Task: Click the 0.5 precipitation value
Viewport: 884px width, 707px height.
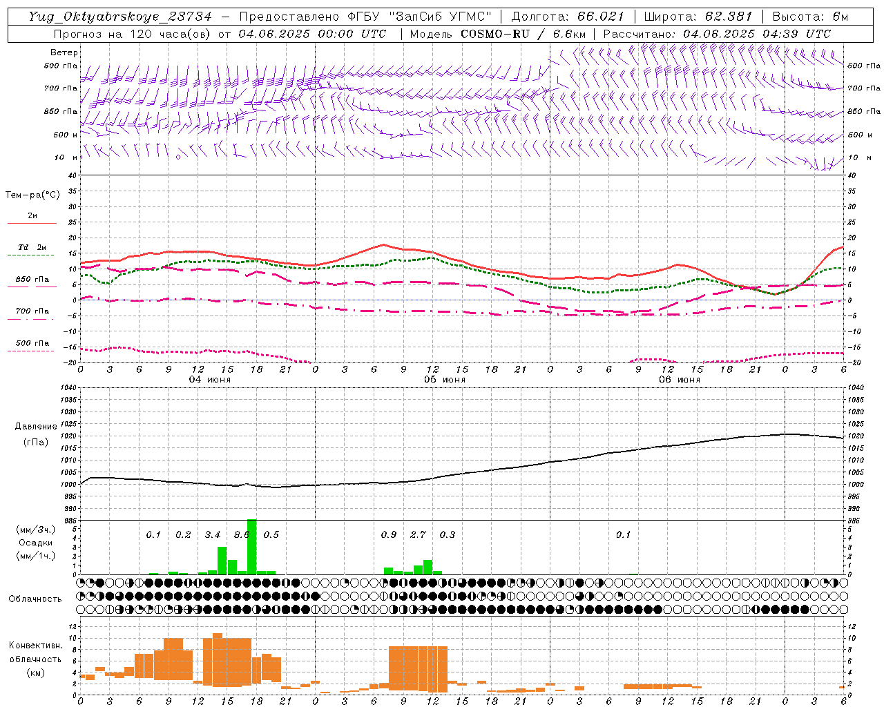Action: pyautogui.click(x=271, y=534)
